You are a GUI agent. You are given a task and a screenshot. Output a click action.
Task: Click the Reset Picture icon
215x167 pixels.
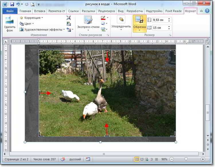69,29
